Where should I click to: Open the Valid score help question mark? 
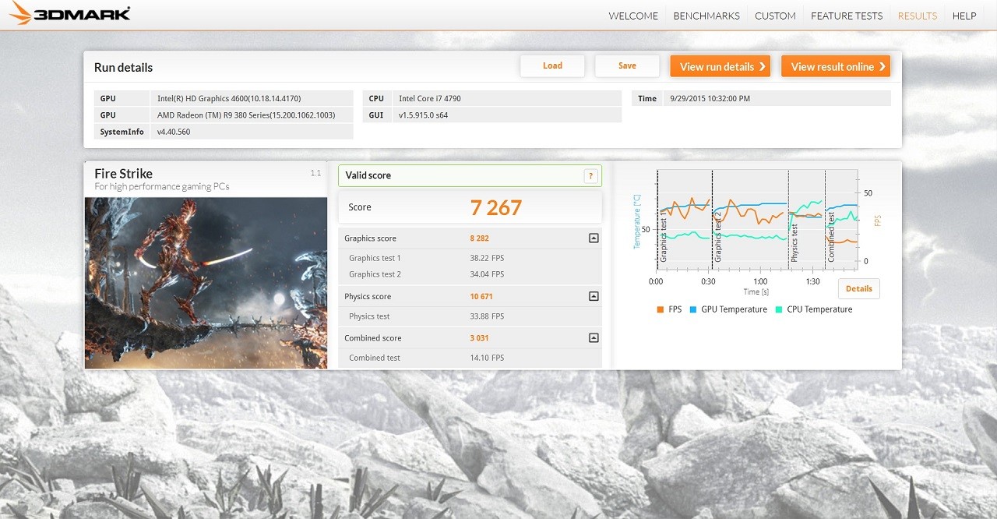click(591, 176)
